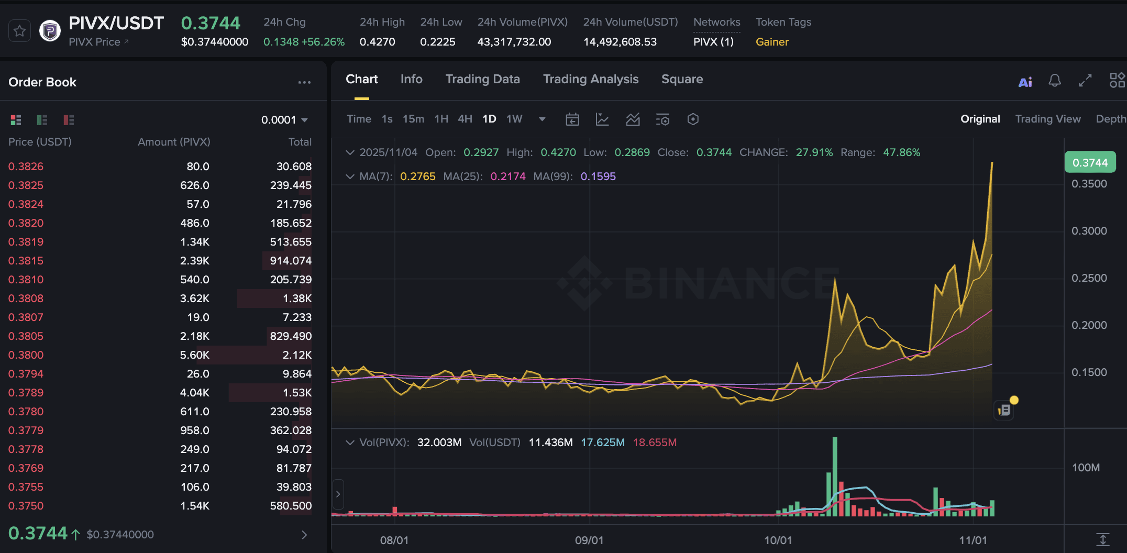
Task: Open the chart display settings icon
Action: click(x=662, y=119)
